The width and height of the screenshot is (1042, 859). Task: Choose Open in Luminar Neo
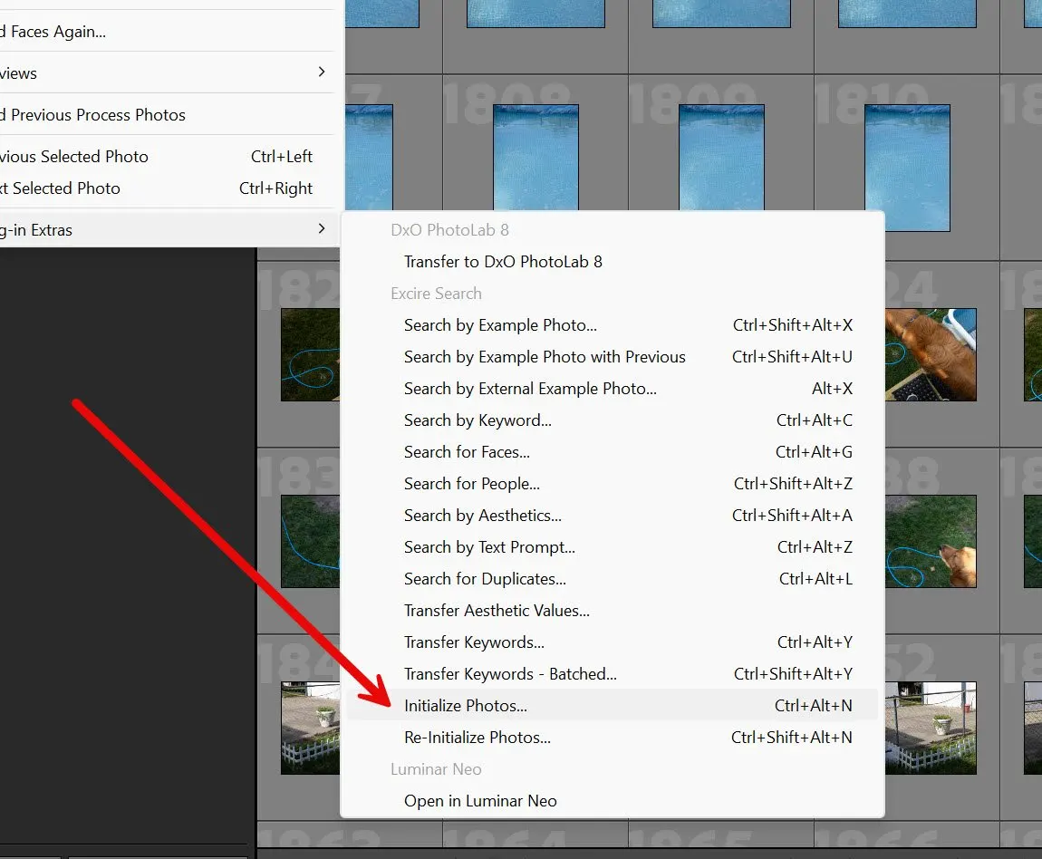(x=480, y=800)
